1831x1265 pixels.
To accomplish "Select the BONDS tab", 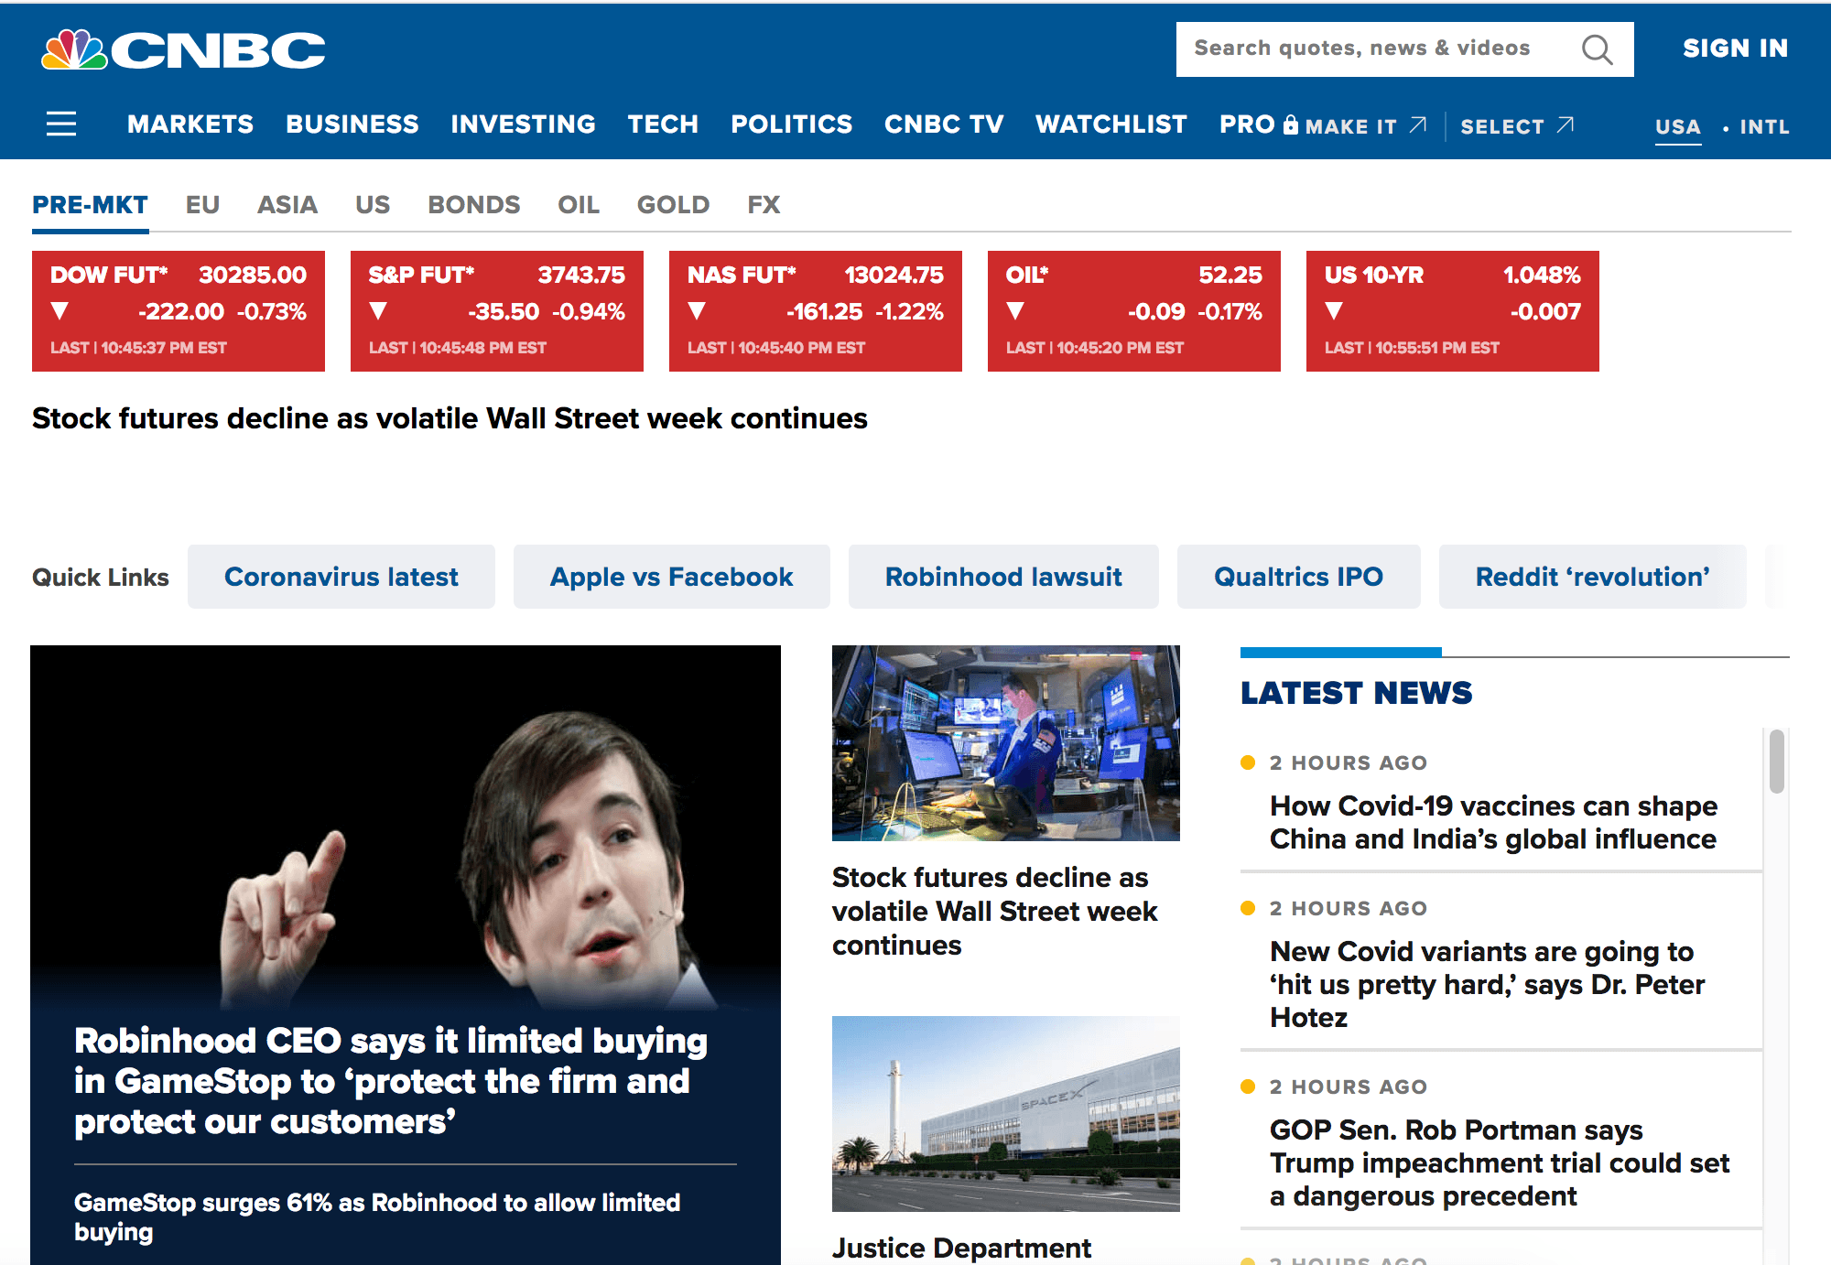I will pyautogui.click(x=474, y=205).
